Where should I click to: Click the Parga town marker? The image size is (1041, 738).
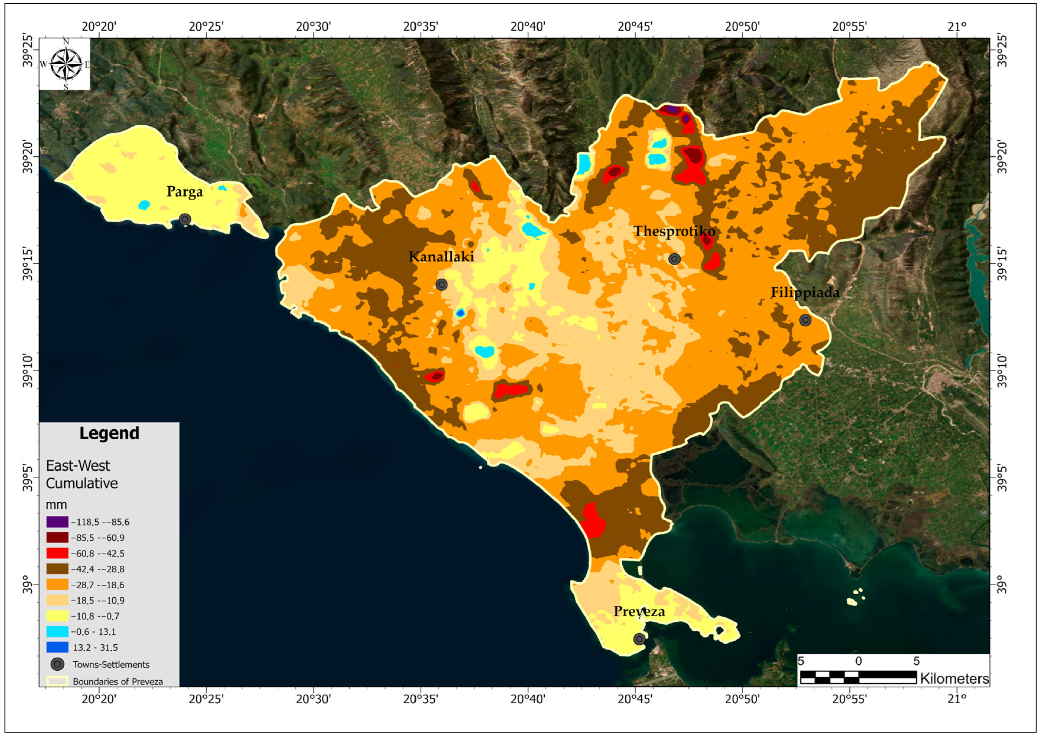click(184, 220)
